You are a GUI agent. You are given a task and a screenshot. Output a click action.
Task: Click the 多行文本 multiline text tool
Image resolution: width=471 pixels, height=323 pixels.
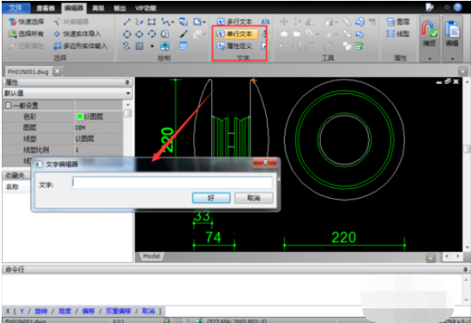[234, 22]
